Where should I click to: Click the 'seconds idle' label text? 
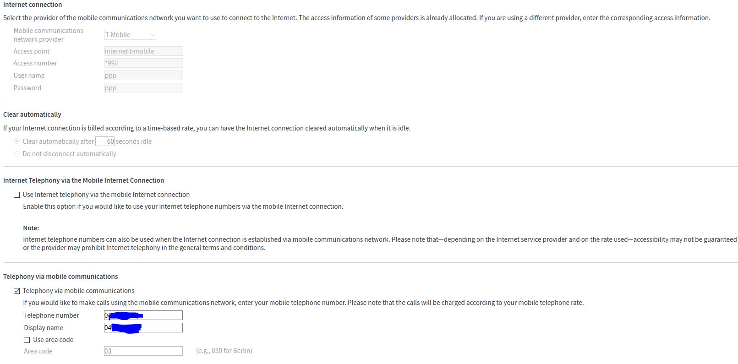133,141
